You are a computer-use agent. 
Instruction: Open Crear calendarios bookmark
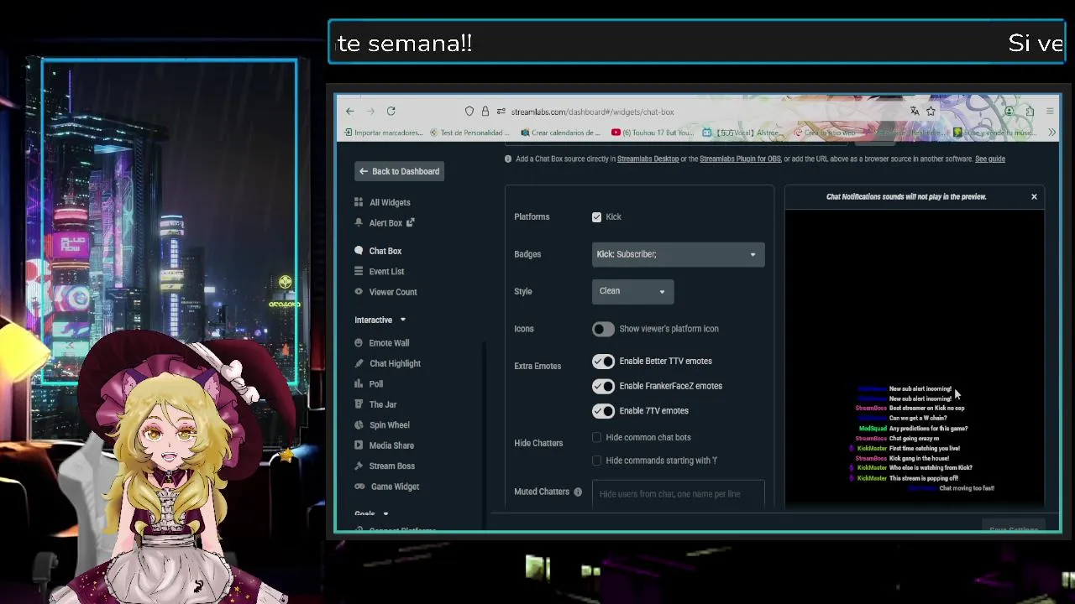560,133
